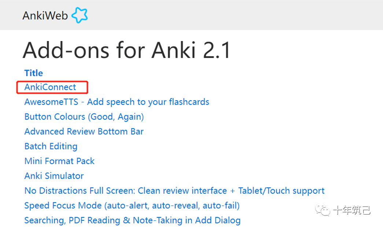This screenshot has width=383, height=227.
Task: Click the 'Add-ons' word in the page heading
Action: (66, 50)
